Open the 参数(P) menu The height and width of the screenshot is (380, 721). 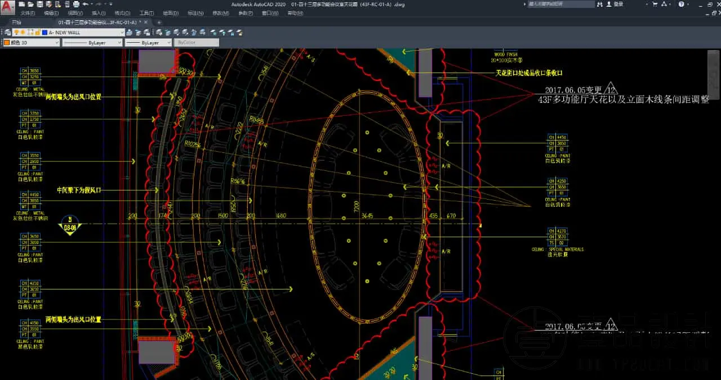(246, 13)
